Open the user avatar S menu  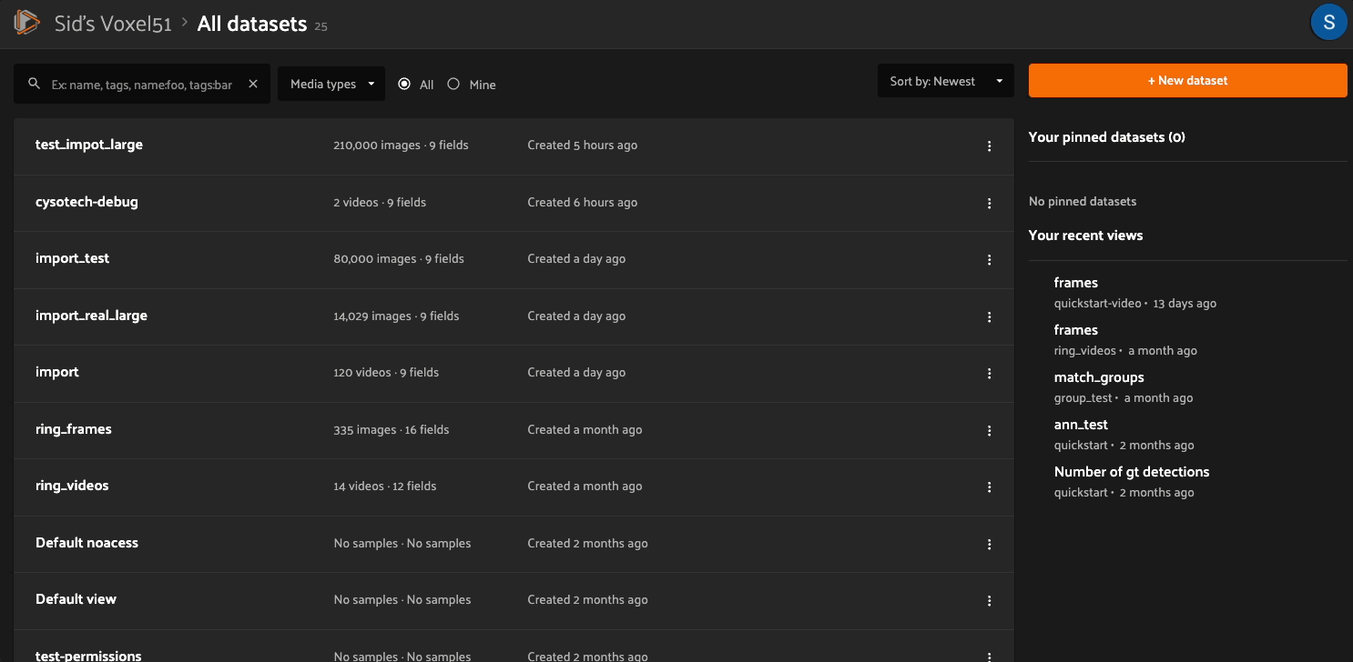pos(1328,23)
